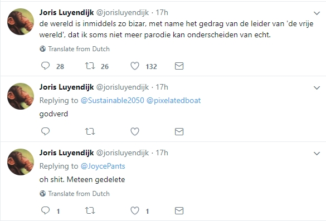The width and height of the screenshot is (326, 221).
Task: Open the @Sustainable2050 profile link
Action: [112, 101]
